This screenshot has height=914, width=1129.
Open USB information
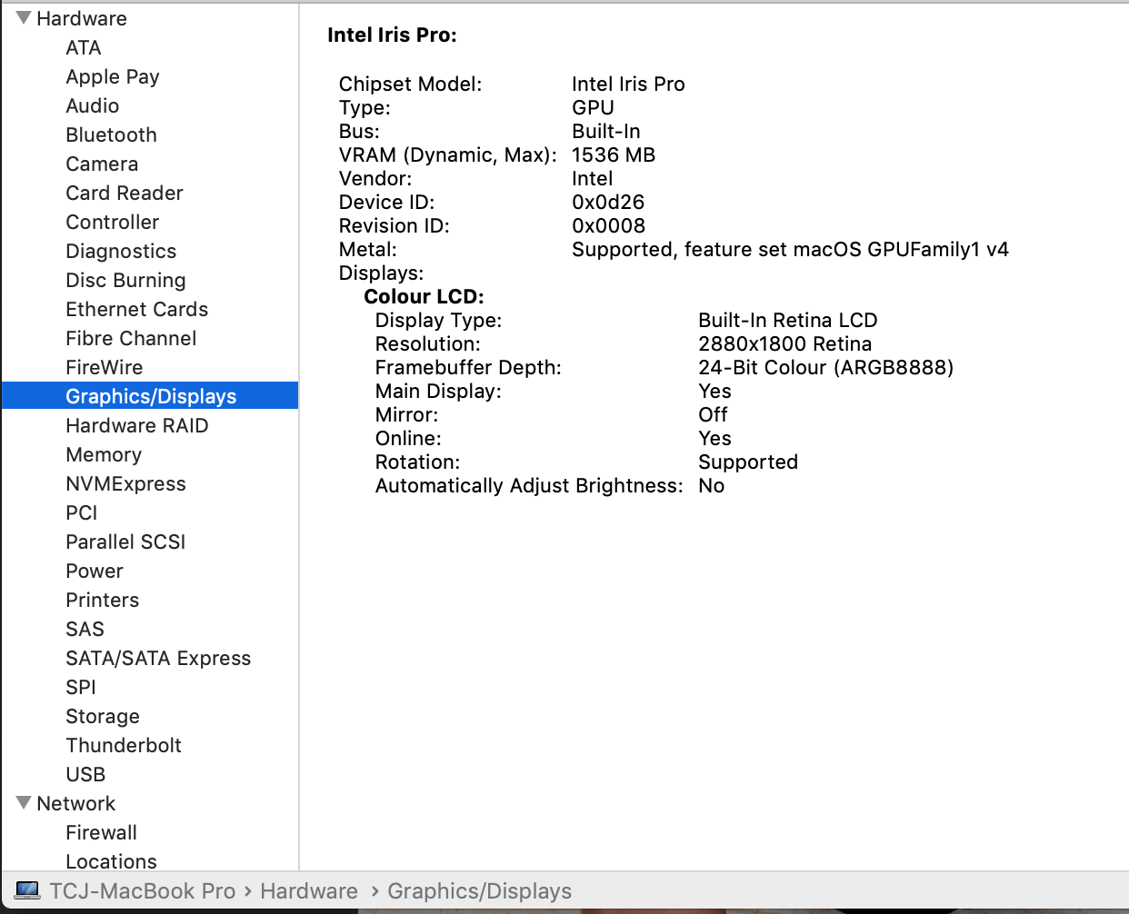85,774
